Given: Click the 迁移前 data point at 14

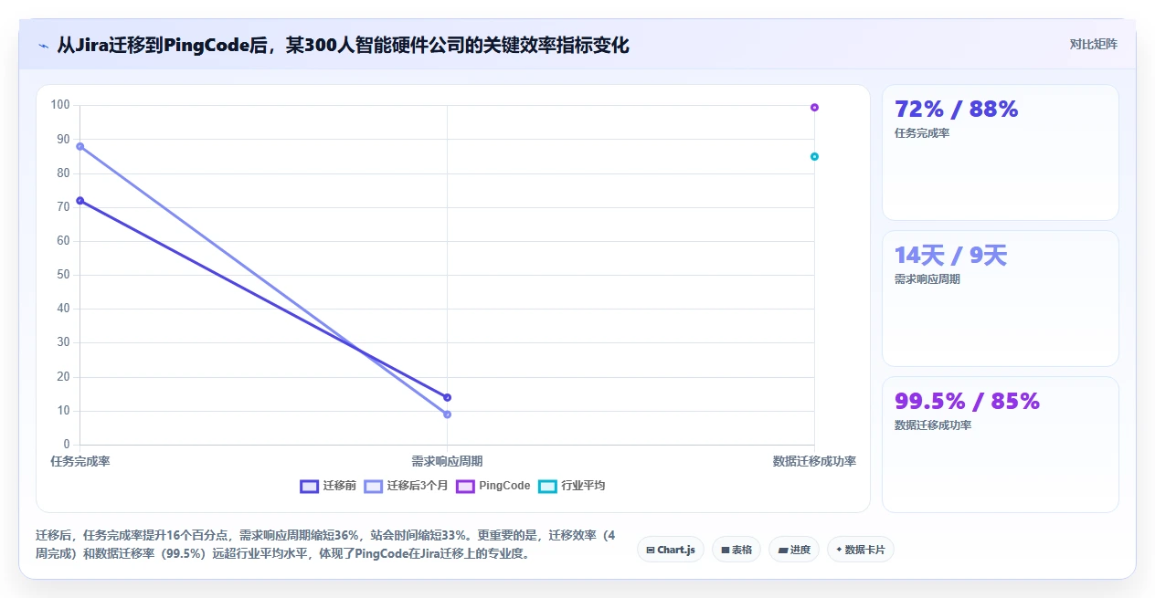Looking at the screenshot, I should click(447, 397).
